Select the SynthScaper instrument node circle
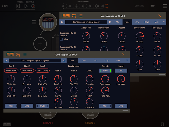 48,22
